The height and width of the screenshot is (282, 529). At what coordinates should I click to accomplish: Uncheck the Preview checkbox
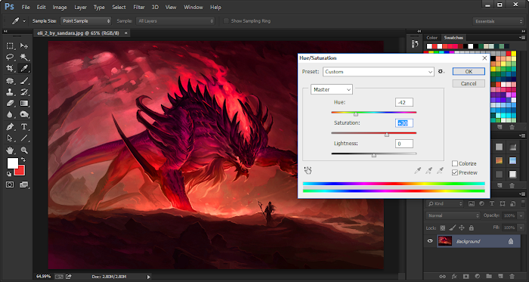tap(455, 172)
